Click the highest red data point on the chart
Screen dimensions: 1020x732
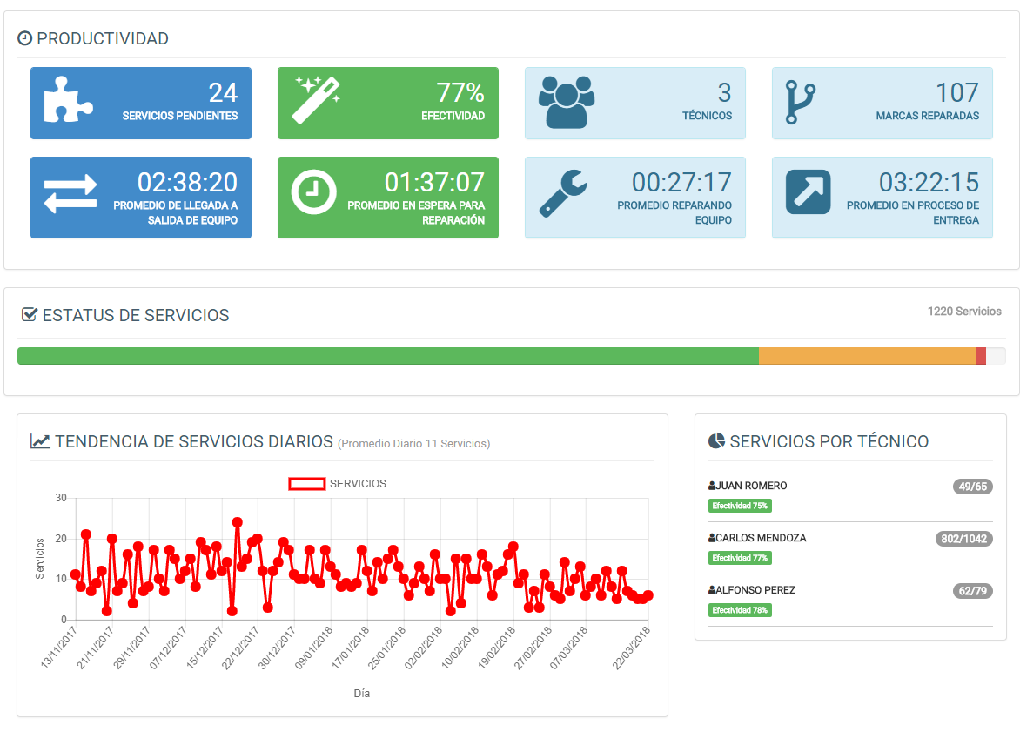[x=237, y=520]
